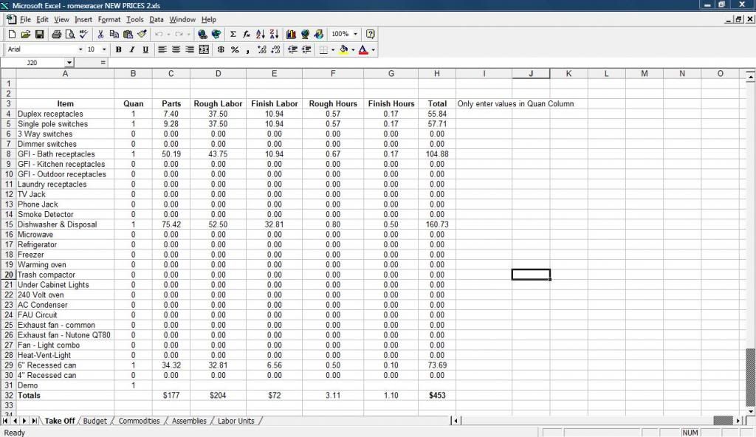
Task: Apply currency style to selection
Action: pos(219,49)
